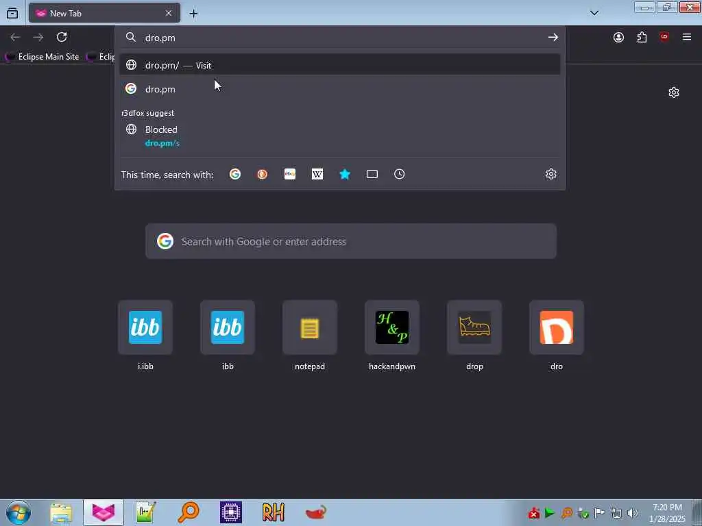This screenshot has height=526, width=702.
Task: Click the r3dfox suggest label
Action: [x=148, y=113]
